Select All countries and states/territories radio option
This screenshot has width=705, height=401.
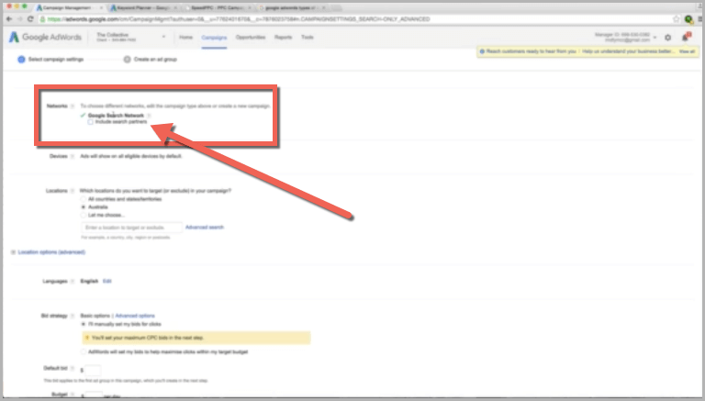[x=84, y=199]
